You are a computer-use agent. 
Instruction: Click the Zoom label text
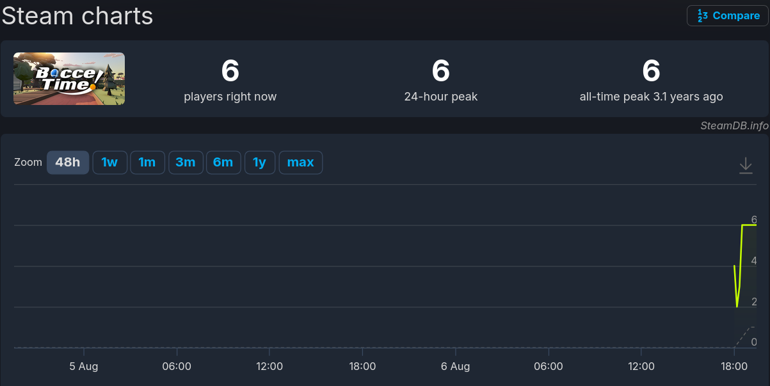point(28,163)
